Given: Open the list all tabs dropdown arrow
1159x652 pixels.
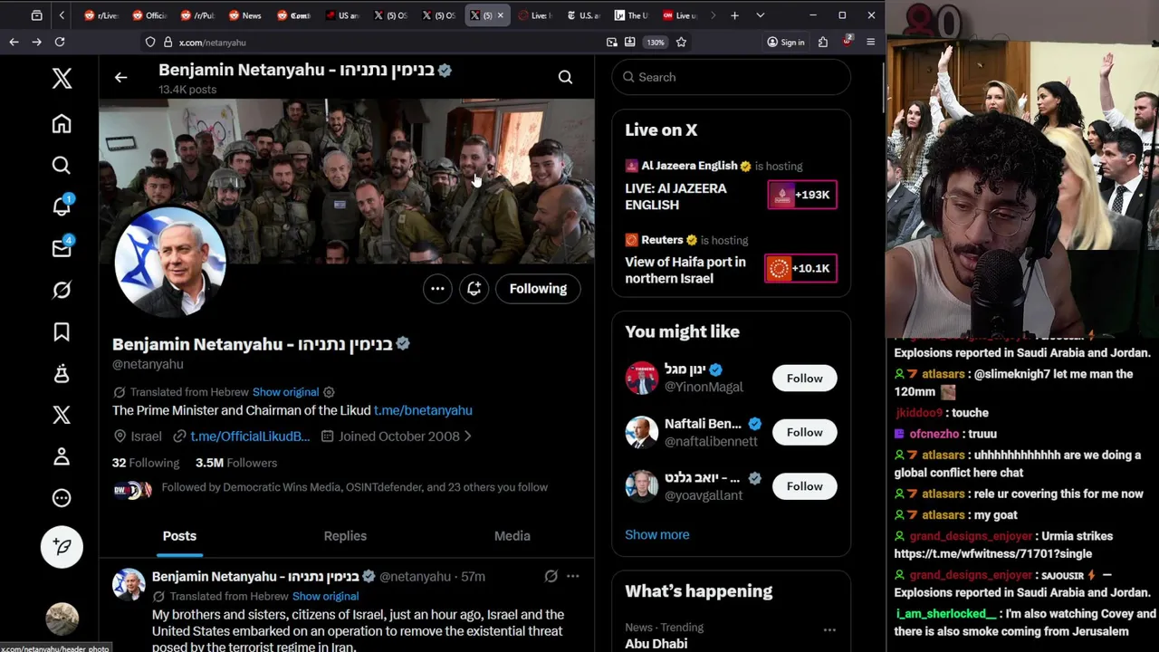Looking at the screenshot, I should [x=760, y=15].
